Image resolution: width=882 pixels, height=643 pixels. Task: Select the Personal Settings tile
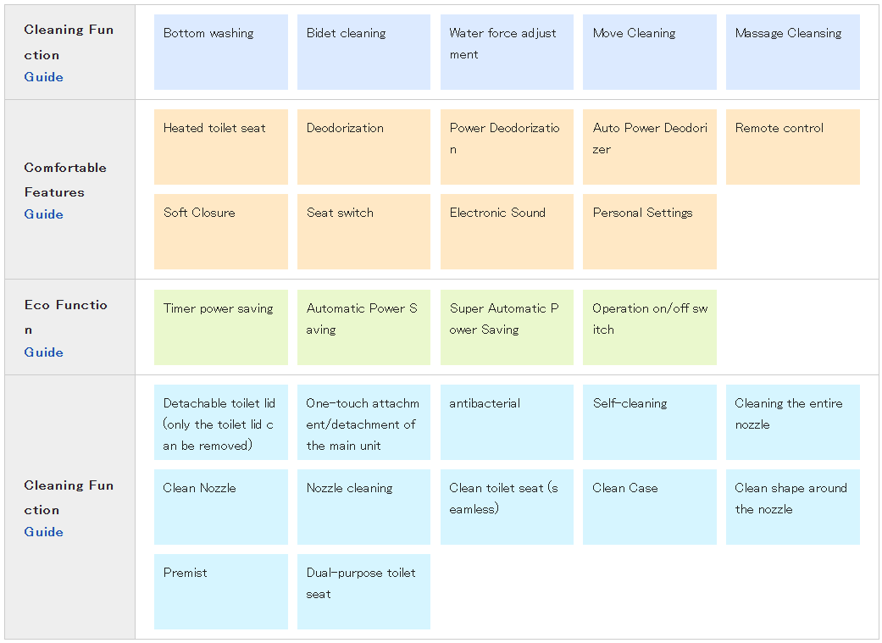point(649,231)
